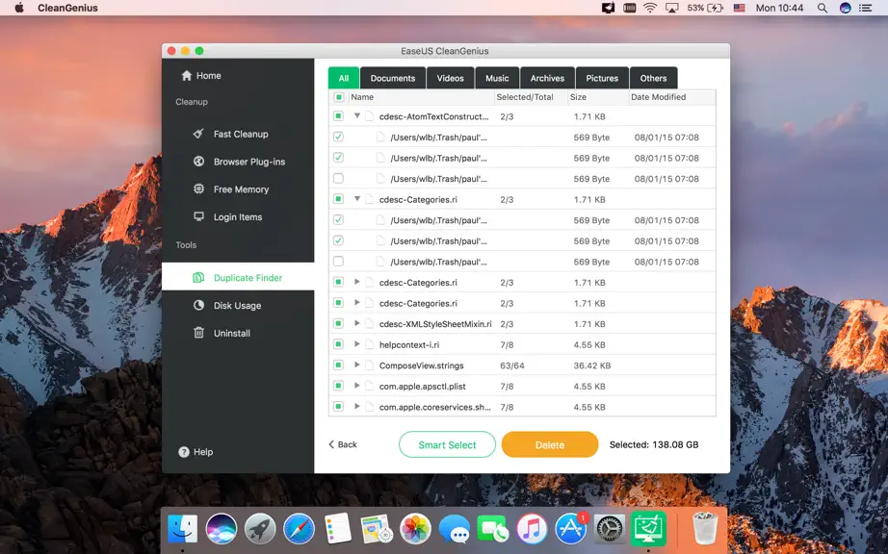Select Duplicate Finder in the sidebar
This screenshot has width=888, height=554.
coord(238,278)
